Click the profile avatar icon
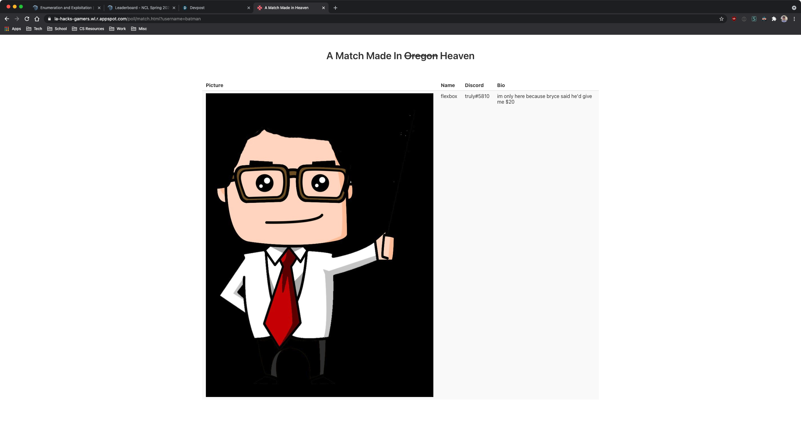Screen dimensions: 801x443 784,19
